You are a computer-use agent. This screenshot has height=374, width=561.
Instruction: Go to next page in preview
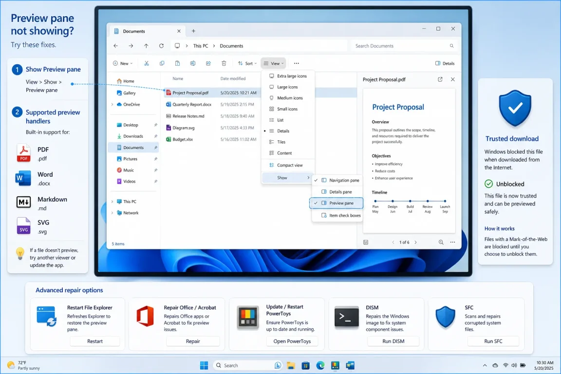[x=415, y=243]
